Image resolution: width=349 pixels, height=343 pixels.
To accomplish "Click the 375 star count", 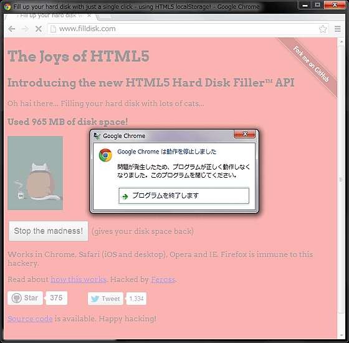I will coord(56,298).
